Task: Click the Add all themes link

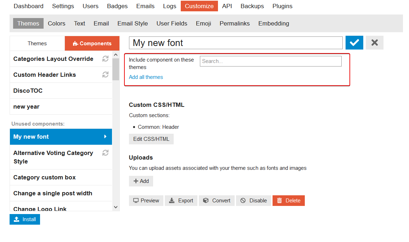Action: point(146,77)
